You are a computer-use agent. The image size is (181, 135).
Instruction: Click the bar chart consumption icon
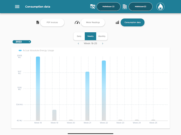pyautogui.click(x=117, y=22)
